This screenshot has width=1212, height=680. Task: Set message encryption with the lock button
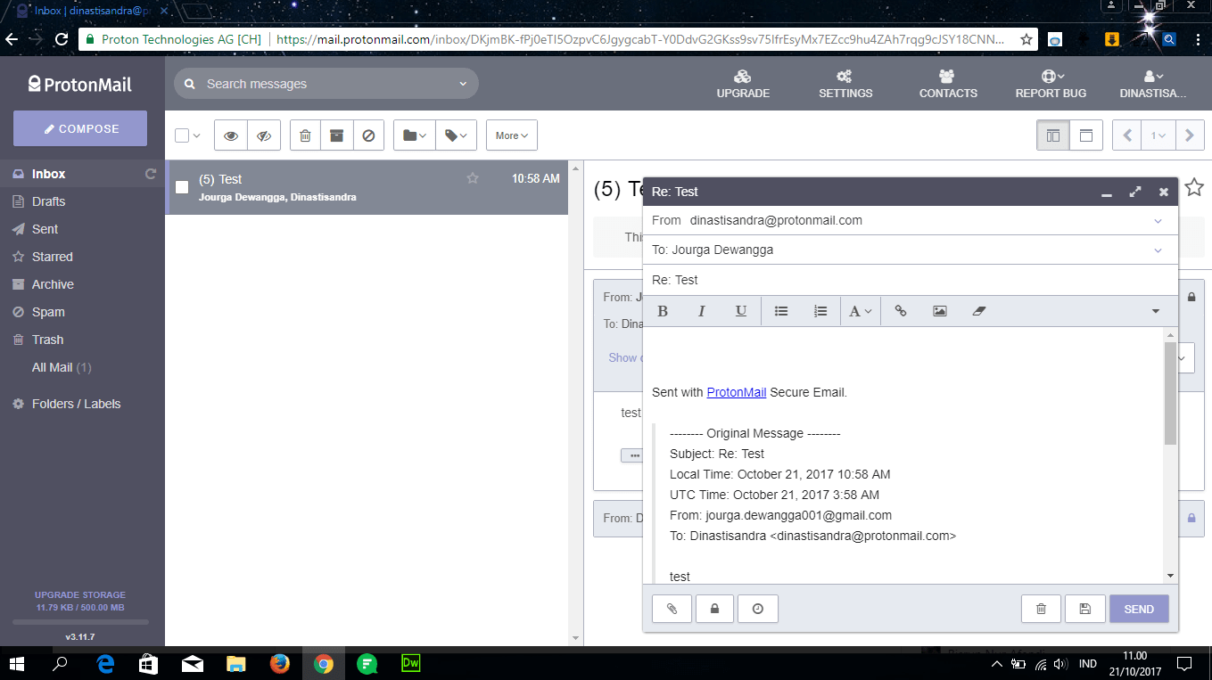(714, 609)
